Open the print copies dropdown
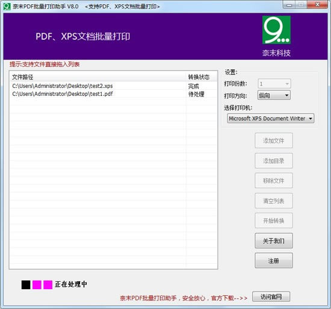 pos(274,84)
